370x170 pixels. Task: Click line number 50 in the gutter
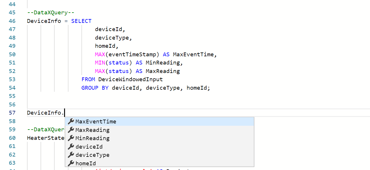click(x=12, y=55)
